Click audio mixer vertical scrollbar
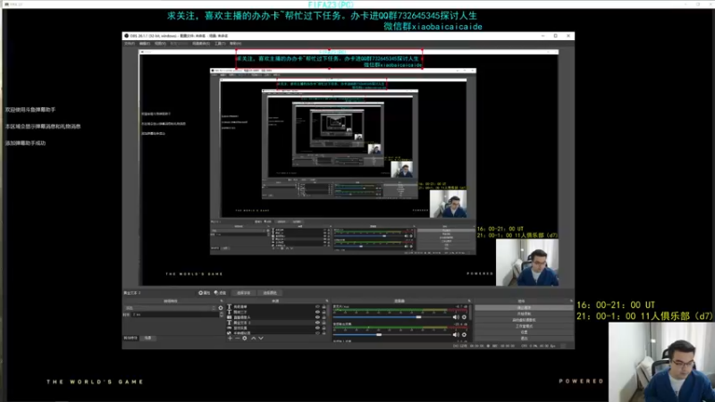The image size is (715, 402). [x=470, y=312]
